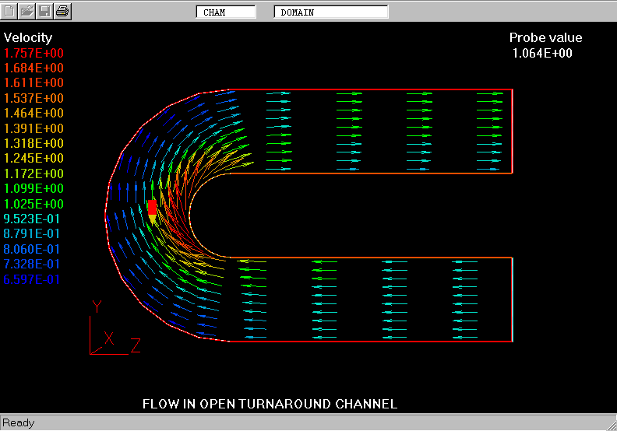Click the Save floppy disk icon
Screen dimensions: 617x431
coord(44,11)
